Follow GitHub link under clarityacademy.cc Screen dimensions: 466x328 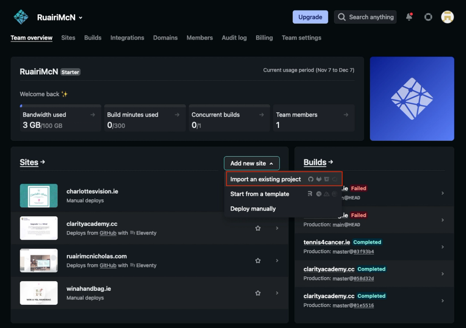(x=108, y=233)
